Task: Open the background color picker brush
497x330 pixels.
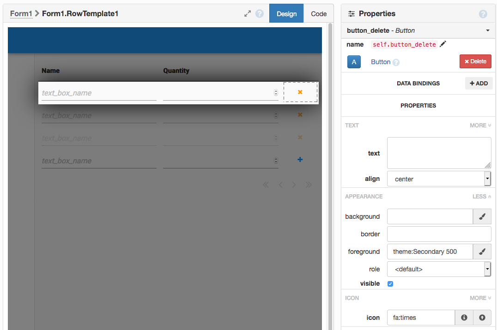Action: (482, 216)
